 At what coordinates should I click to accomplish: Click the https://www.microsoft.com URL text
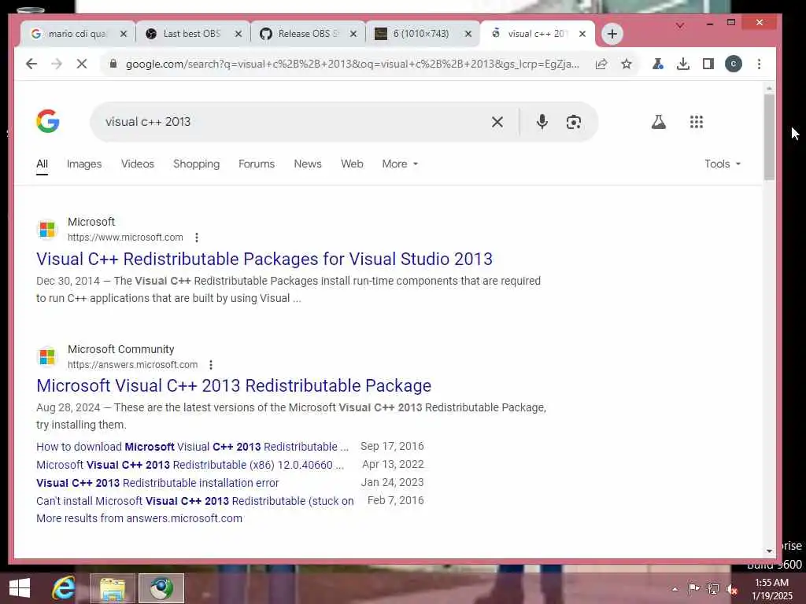(125, 238)
